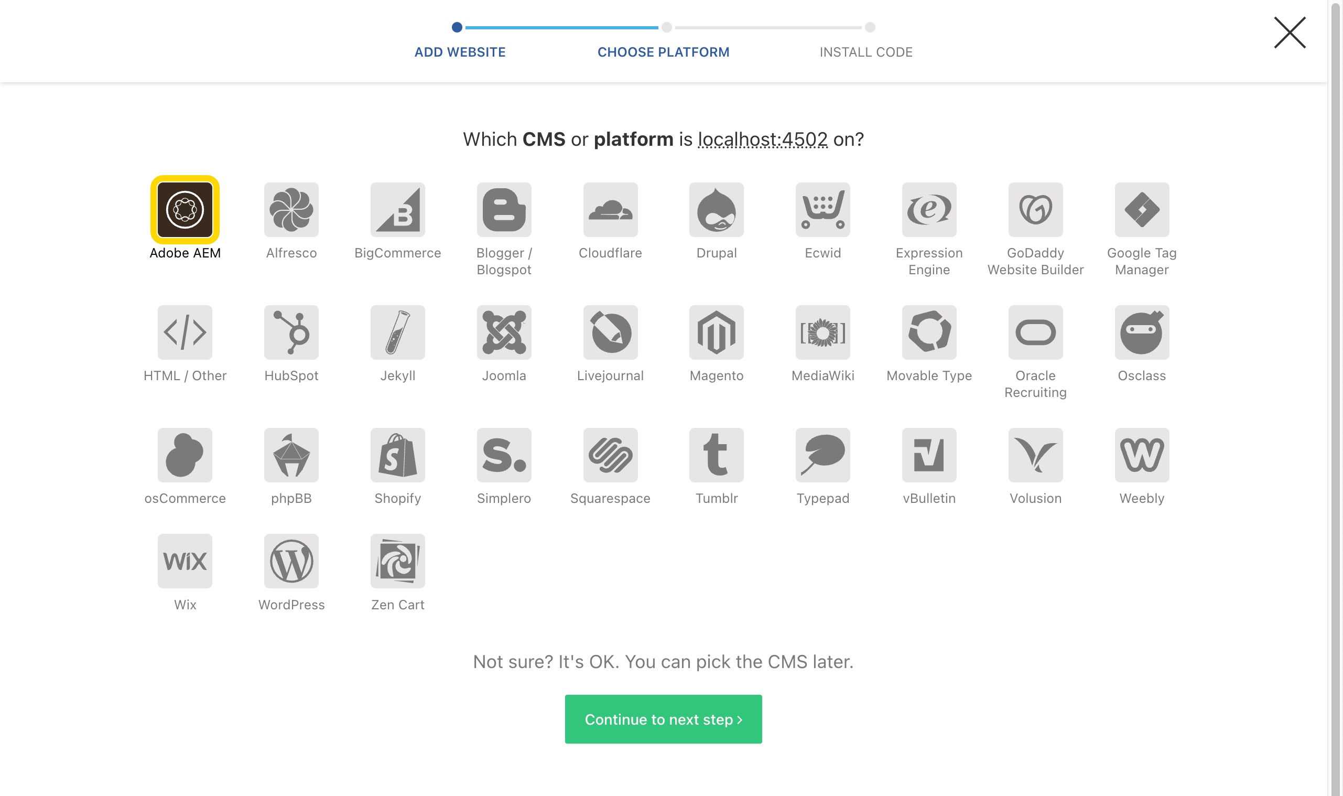Choose BigCommerce as the CMS
This screenshot has height=796, width=1343.
point(398,210)
